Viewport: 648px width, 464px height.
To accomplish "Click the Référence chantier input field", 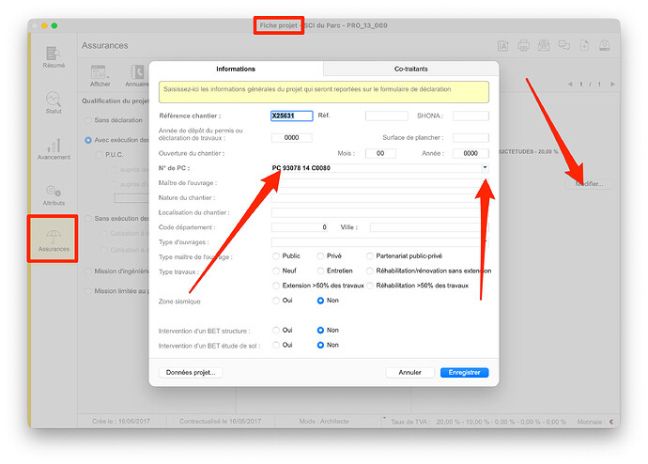I will [x=291, y=116].
